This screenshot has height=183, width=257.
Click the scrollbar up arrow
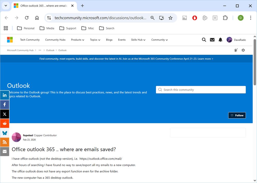point(255,36)
